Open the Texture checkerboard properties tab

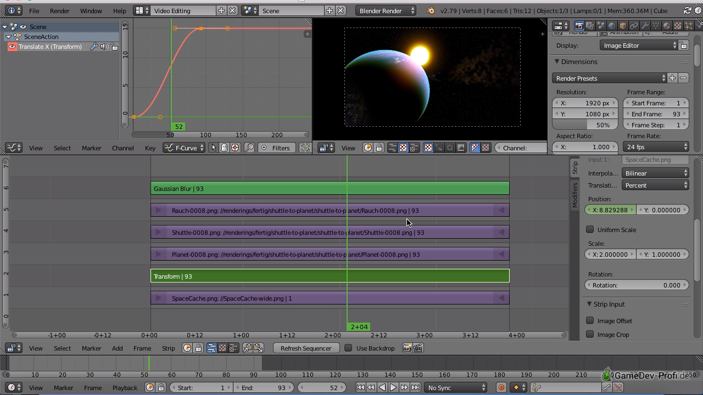pyautogui.click(x=678, y=26)
